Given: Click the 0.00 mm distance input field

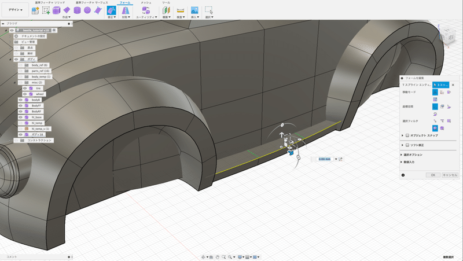Looking at the screenshot, I should tap(324, 159).
